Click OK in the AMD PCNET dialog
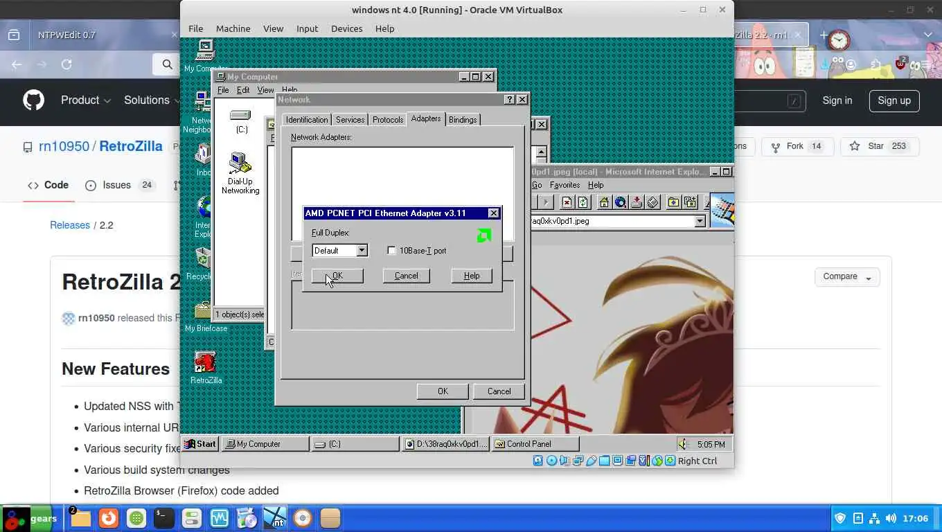The width and height of the screenshot is (942, 532). (x=337, y=276)
